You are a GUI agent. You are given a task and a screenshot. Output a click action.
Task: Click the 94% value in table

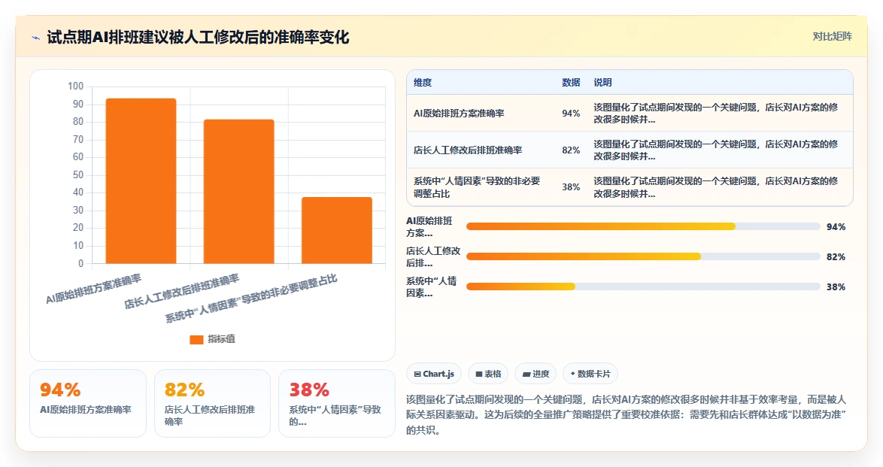point(571,114)
